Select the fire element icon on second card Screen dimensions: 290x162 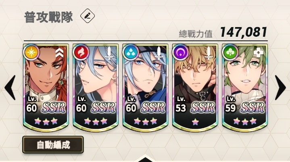[x=81, y=53]
